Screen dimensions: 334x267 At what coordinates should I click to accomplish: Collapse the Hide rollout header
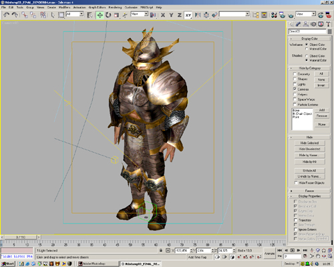pos(309,137)
